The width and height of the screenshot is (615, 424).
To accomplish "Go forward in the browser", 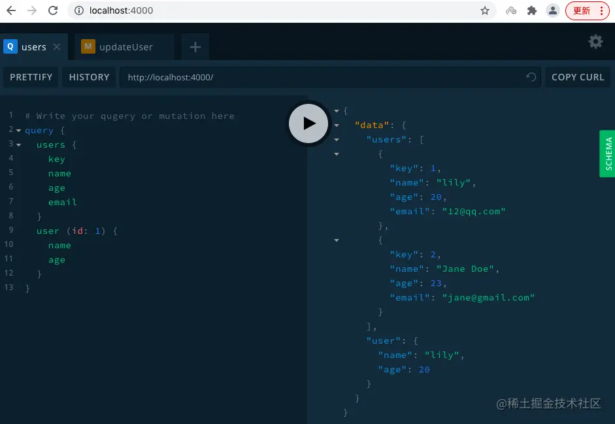I will click(x=32, y=10).
